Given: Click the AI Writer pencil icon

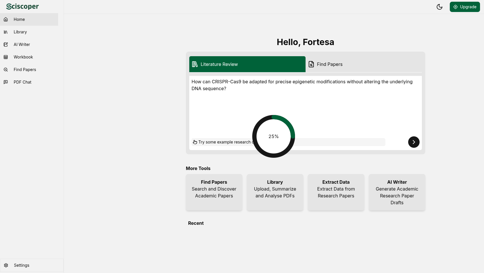Looking at the screenshot, I should (x=6, y=45).
